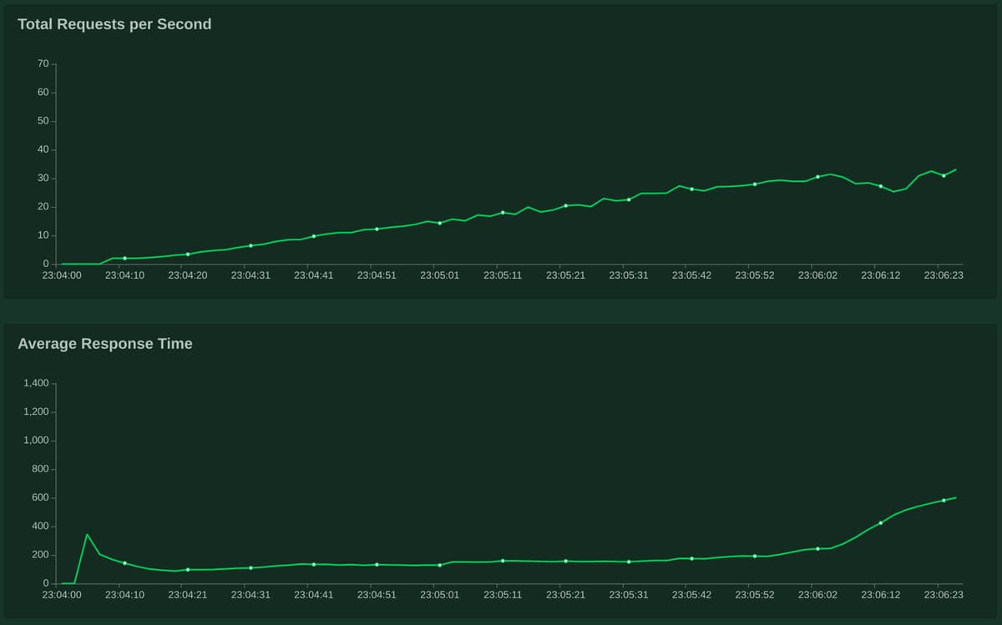Pick the 23:06:23 point on Requests per Second line

(x=944, y=175)
